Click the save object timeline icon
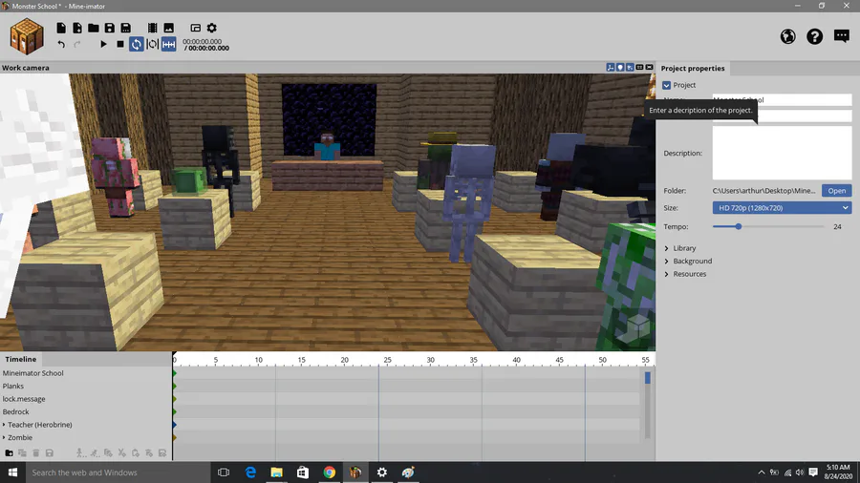Screen dimensions: 860x483 (x=50, y=452)
